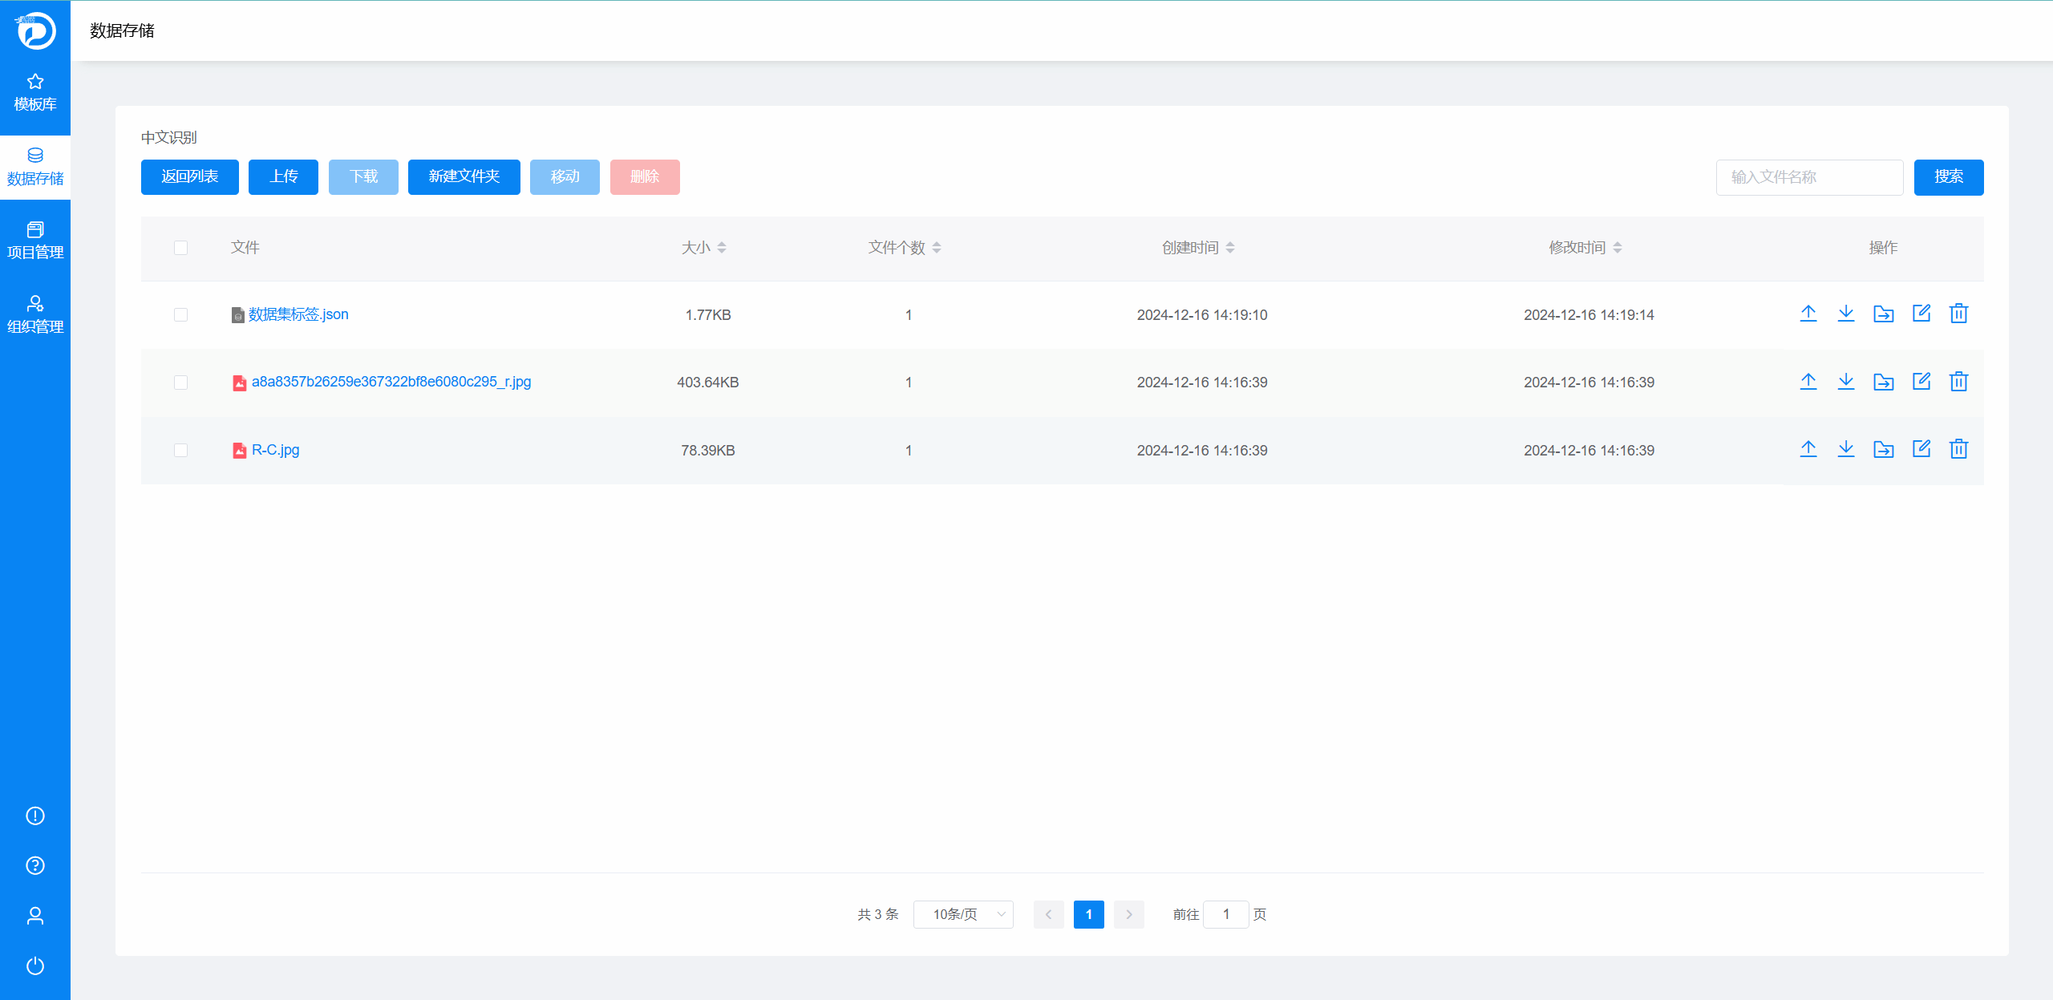2053x1000 pixels.
Task: Click edit icon for R-C.jpg row
Action: point(1921,449)
